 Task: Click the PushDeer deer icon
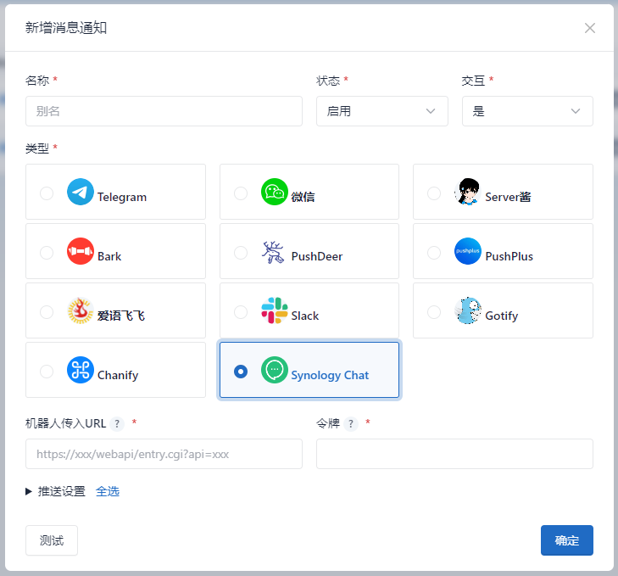point(273,252)
